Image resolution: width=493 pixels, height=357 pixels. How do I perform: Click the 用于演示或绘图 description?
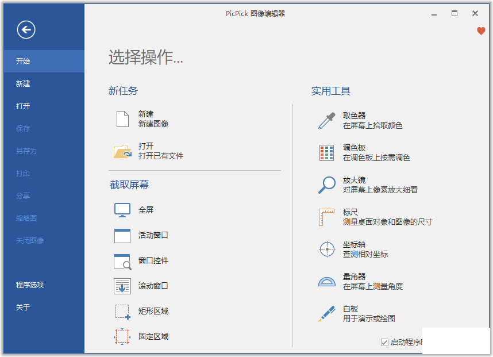pyautogui.click(x=369, y=318)
